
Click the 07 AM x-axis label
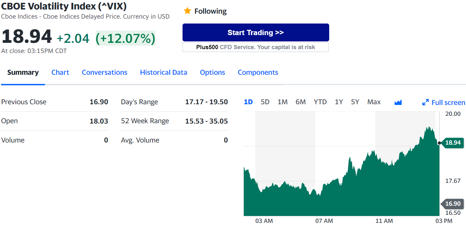pos(324,221)
